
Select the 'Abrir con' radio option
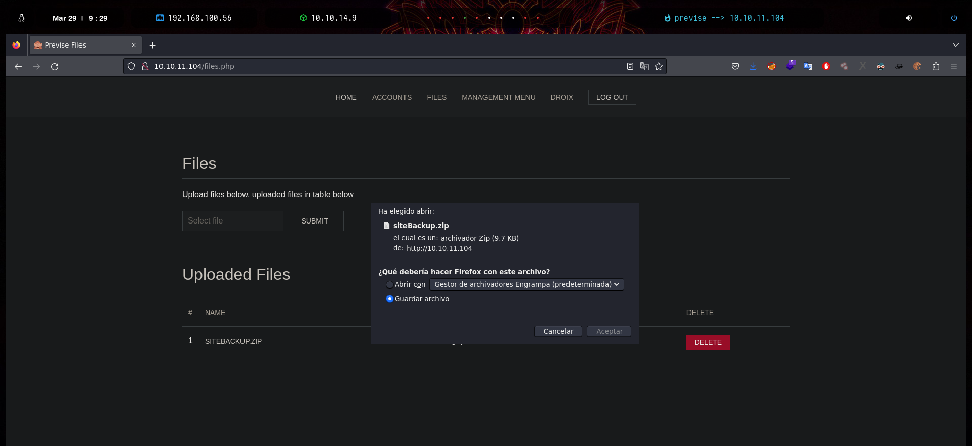coord(389,285)
